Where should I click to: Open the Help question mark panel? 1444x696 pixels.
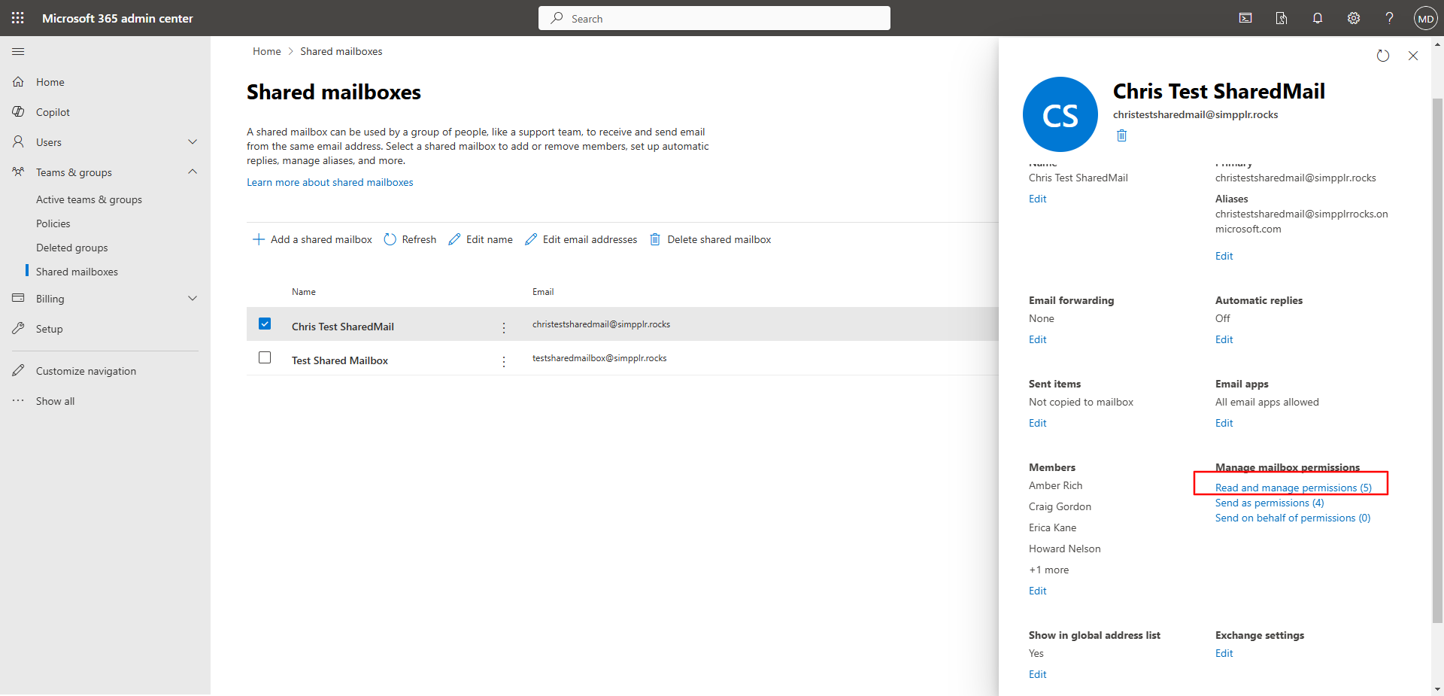coord(1389,17)
